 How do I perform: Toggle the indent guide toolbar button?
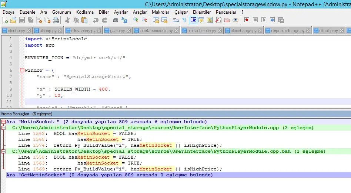point(193,20)
